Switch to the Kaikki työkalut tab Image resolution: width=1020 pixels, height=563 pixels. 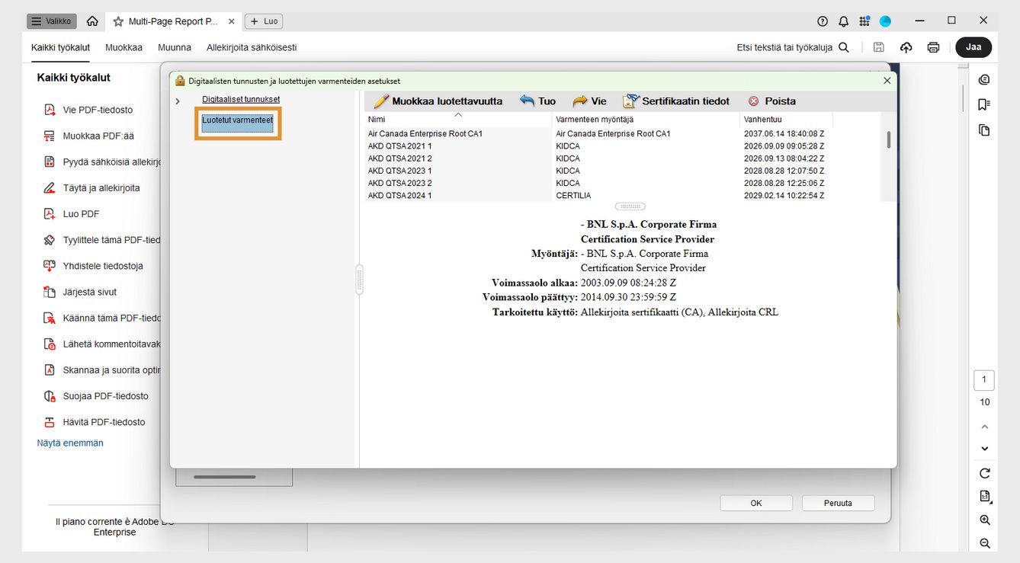[x=60, y=47]
